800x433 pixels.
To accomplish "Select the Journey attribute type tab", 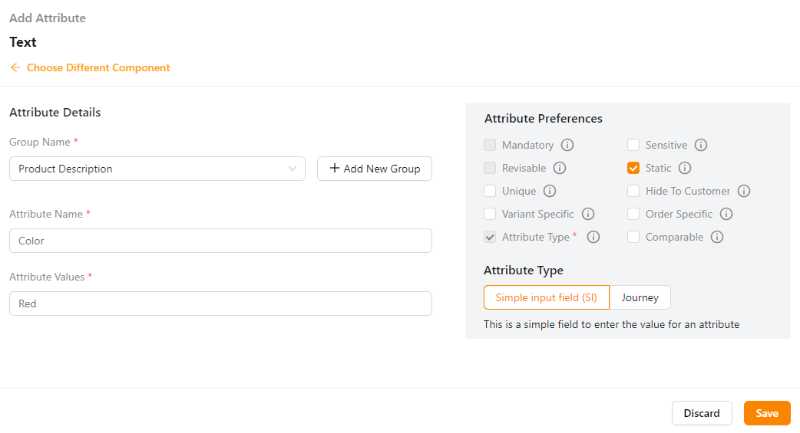I will click(x=640, y=297).
